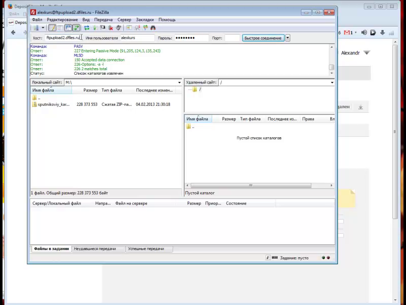Click the Reconnect to last server icon
The width and height of the screenshot is (406, 305).
(119, 28)
